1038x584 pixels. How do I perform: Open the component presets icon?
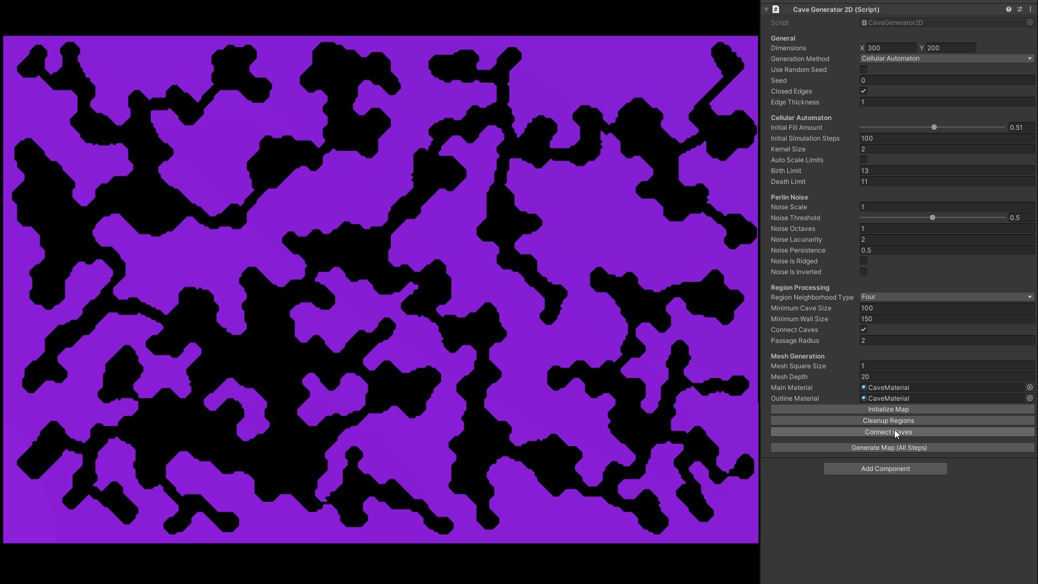[x=1020, y=9]
